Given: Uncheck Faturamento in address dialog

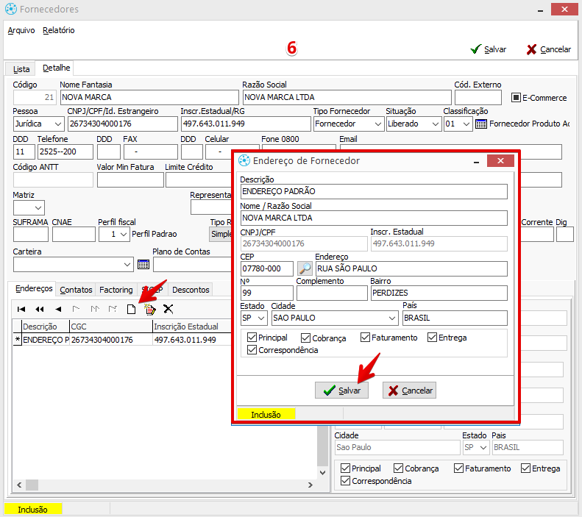Looking at the screenshot, I should pos(365,338).
